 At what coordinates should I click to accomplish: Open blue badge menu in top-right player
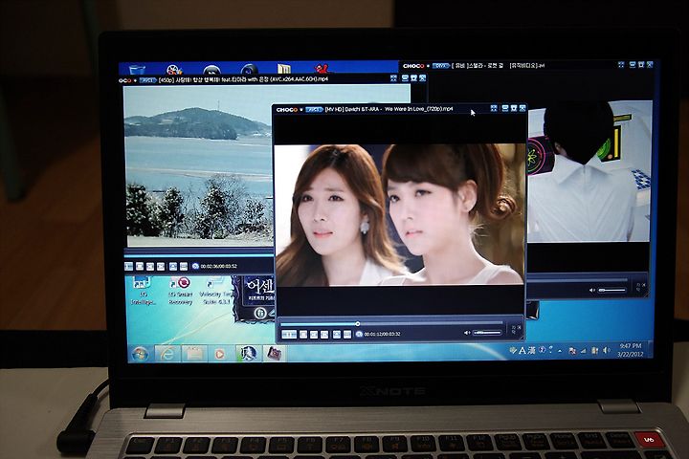(x=441, y=66)
